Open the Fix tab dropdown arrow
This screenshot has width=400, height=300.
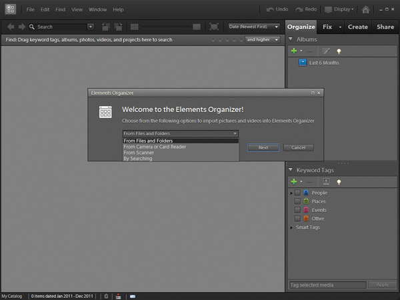(x=340, y=27)
